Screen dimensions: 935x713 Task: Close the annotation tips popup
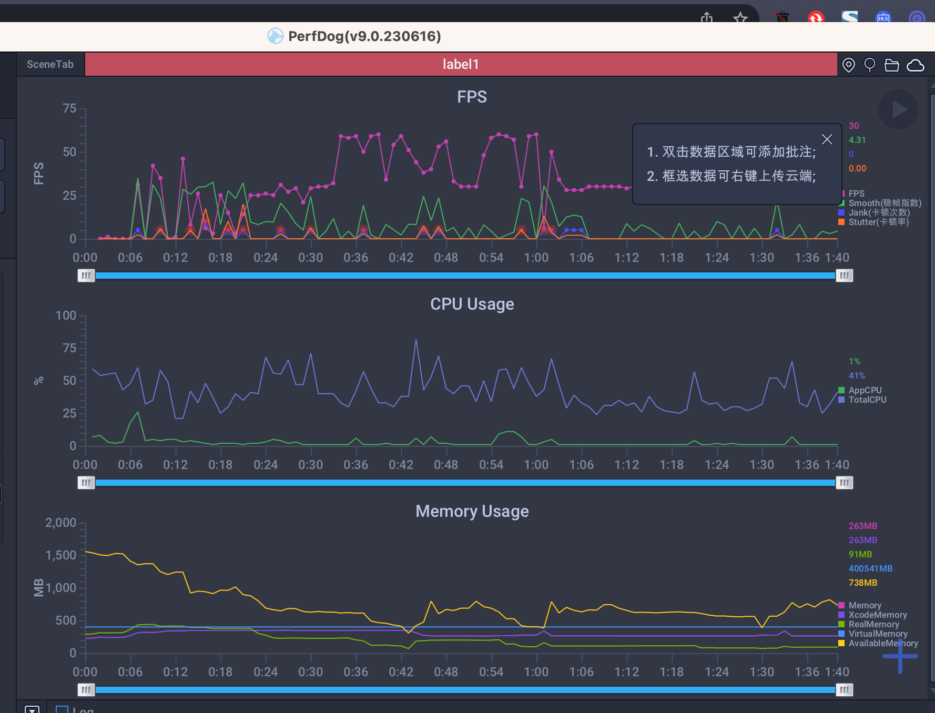tap(827, 139)
